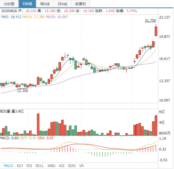Screen dimensions: 174x169
Task: Select the 日K线 tab
Action: pyautogui.click(x=27, y=4)
